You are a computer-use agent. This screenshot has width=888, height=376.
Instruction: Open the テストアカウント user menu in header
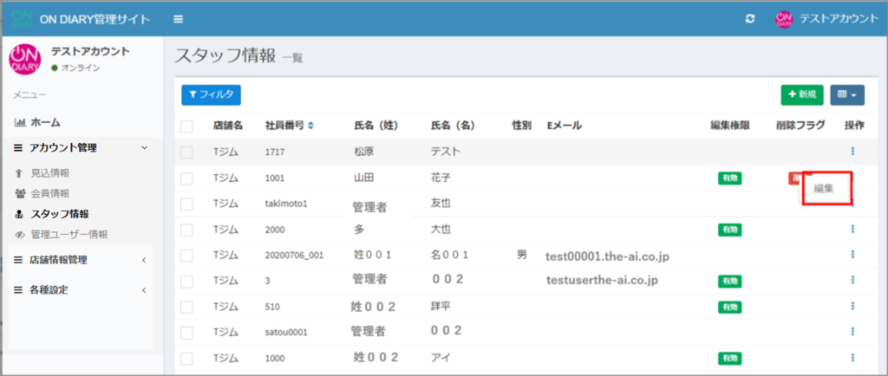coord(824,18)
